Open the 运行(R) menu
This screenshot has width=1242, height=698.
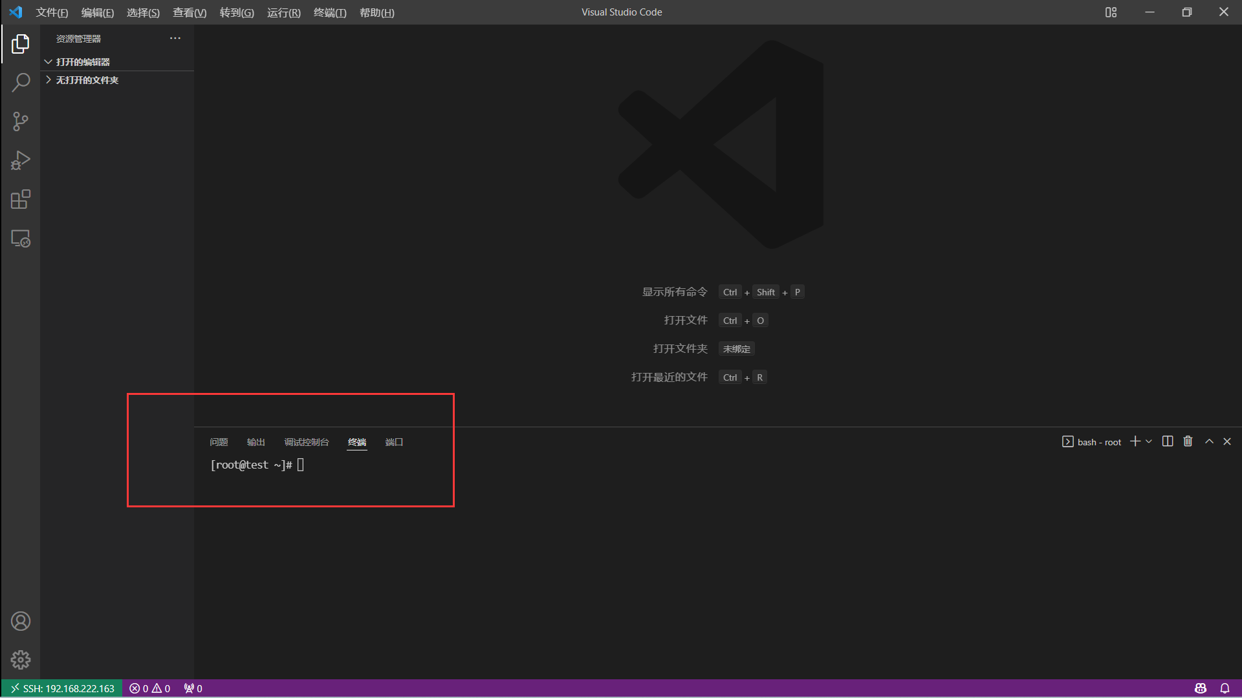pos(283,12)
